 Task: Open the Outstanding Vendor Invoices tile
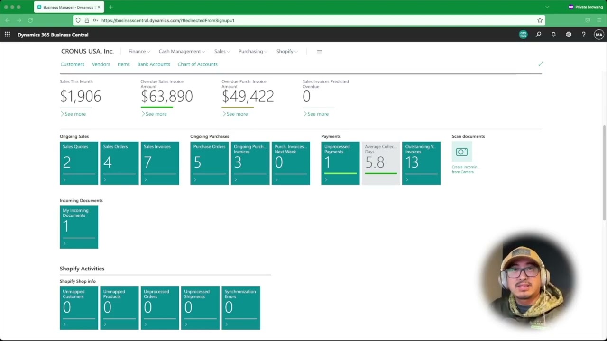[x=421, y=163]
